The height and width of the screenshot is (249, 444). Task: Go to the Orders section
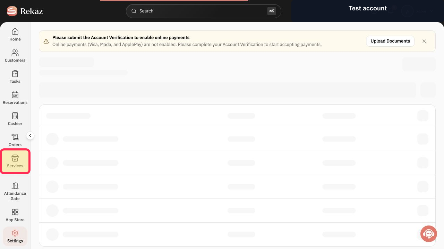click(x=15, y=140)
